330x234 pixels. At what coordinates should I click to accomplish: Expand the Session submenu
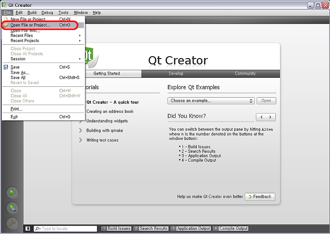[44, 59]
